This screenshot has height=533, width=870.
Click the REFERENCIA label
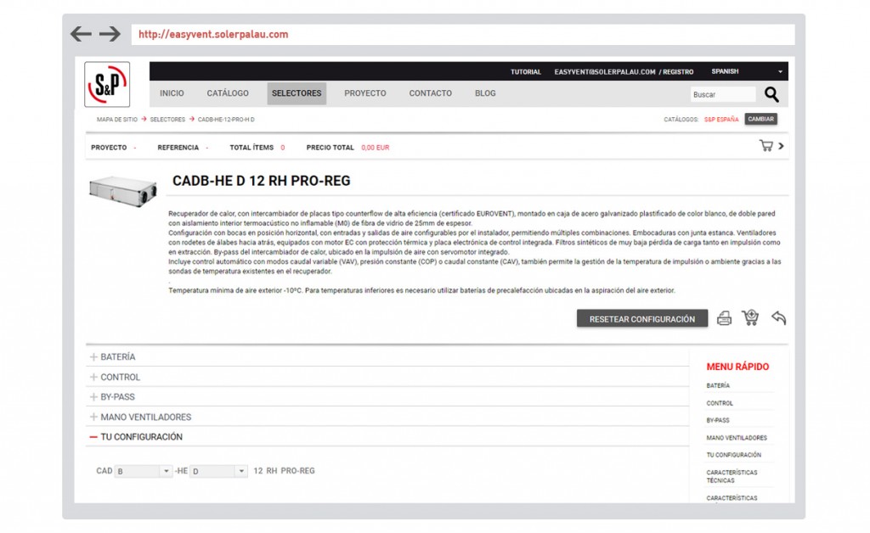point(178,148)
